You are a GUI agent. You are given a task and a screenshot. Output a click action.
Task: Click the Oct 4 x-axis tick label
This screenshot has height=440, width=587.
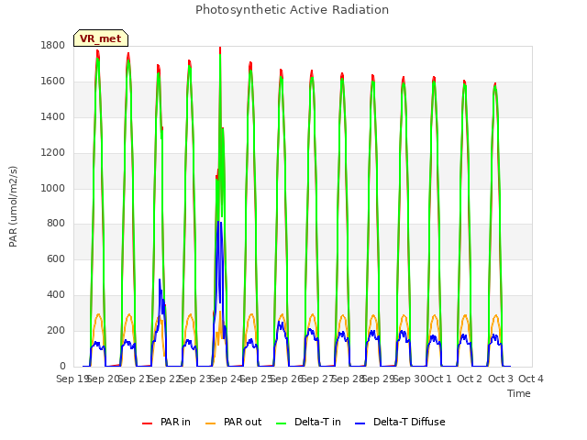(x=530, y=379)
